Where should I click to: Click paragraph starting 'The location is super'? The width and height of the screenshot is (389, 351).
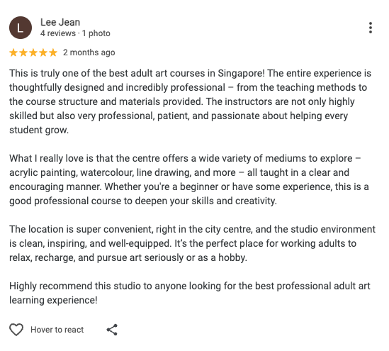(x=193, y=243)
